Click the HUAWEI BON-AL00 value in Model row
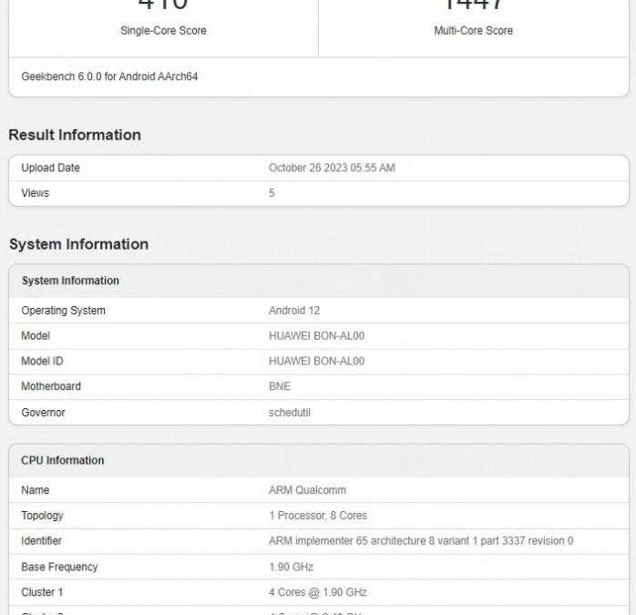636x615 pixels. 316,336
